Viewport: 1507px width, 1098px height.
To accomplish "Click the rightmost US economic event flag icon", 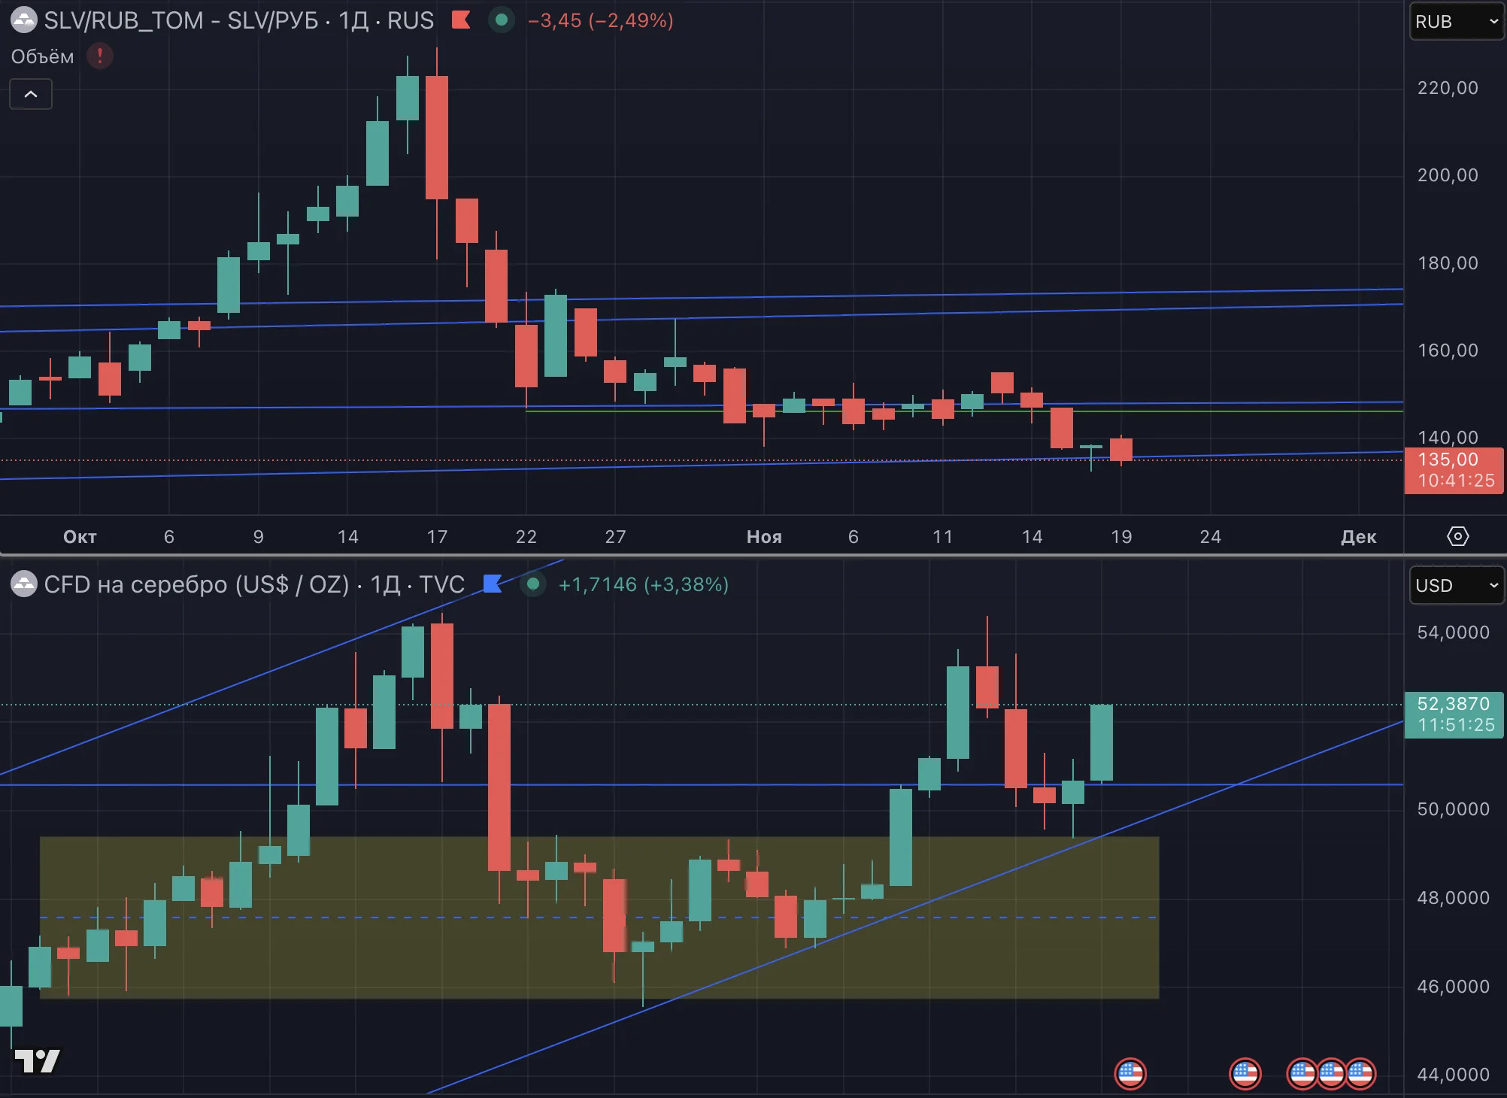I will [x=1360, y=1073].
